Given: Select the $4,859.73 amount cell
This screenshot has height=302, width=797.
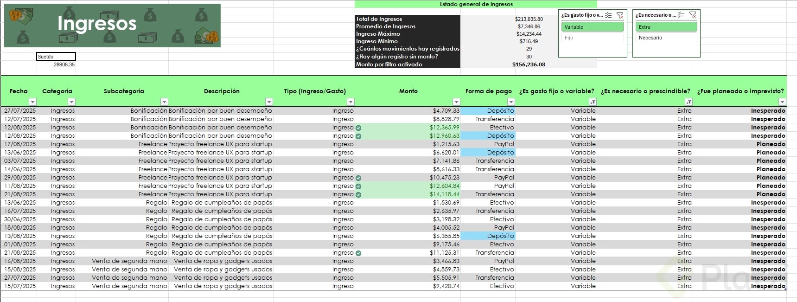Looking at the screenshot, I should click(x=408, y=270).
